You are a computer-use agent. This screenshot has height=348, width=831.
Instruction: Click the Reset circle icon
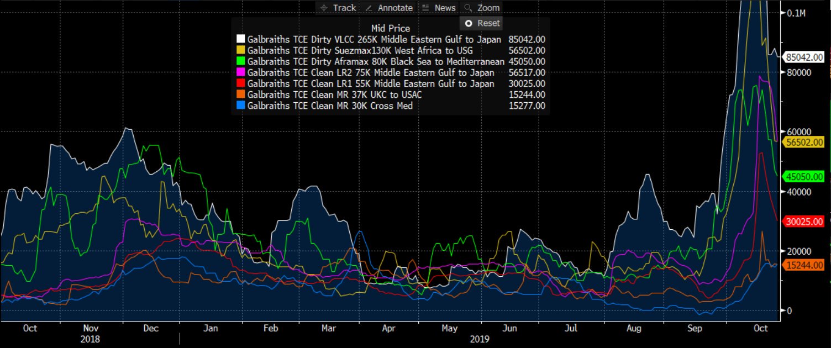[x=469, y=23]
